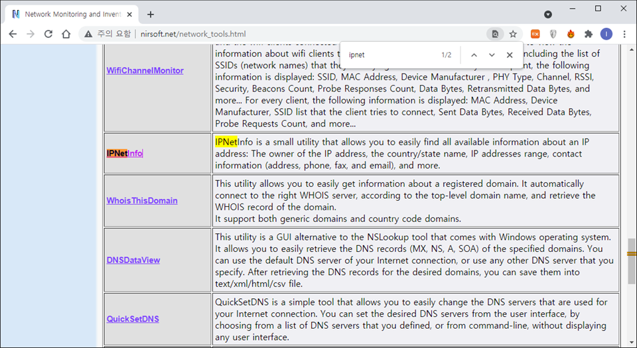
Task: Go to next find result
Action: [492, 55]
